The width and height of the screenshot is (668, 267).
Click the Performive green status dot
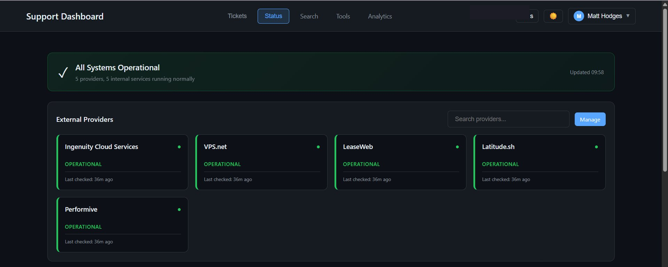(179, 210)
